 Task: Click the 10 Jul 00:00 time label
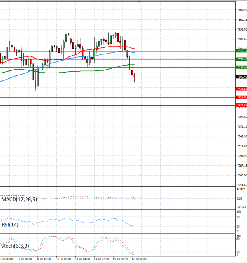click(63, 259)
